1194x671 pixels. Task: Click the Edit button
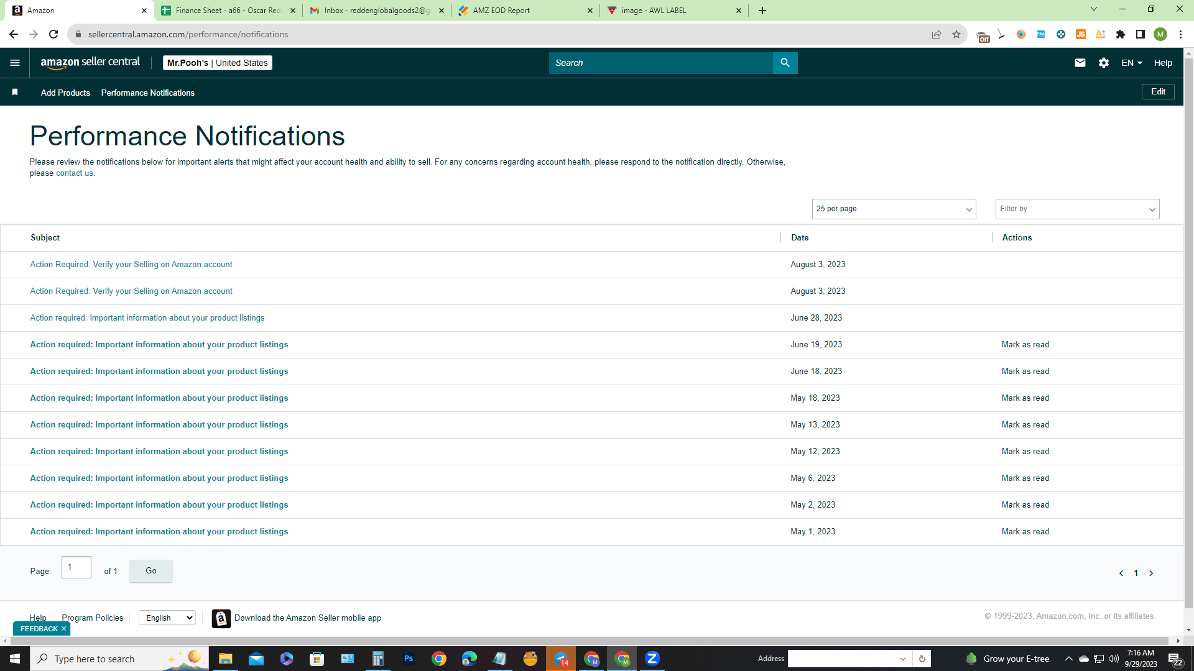point(1158,92)
